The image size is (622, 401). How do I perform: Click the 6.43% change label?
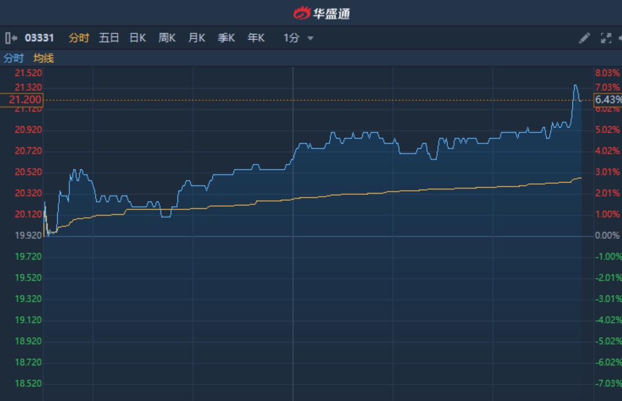[607, 100]
